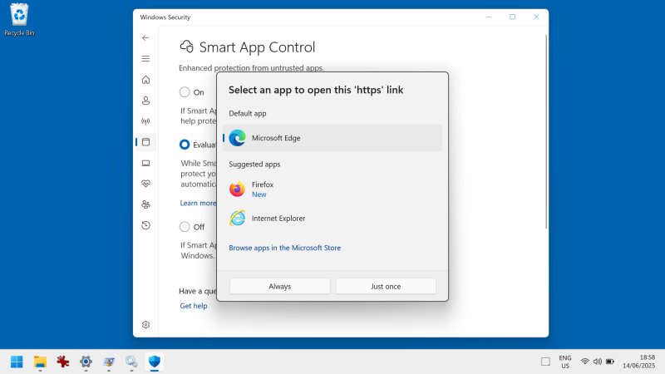This screenshot has width=665, height=374.
Task: Open Protection history clock icon
Action: 145,225
